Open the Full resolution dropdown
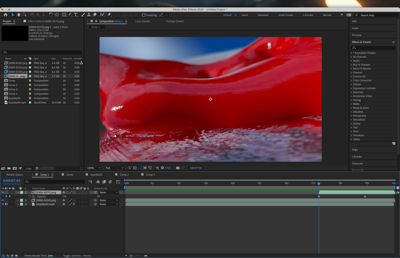400x258 pixels. [x=114, y=168]
